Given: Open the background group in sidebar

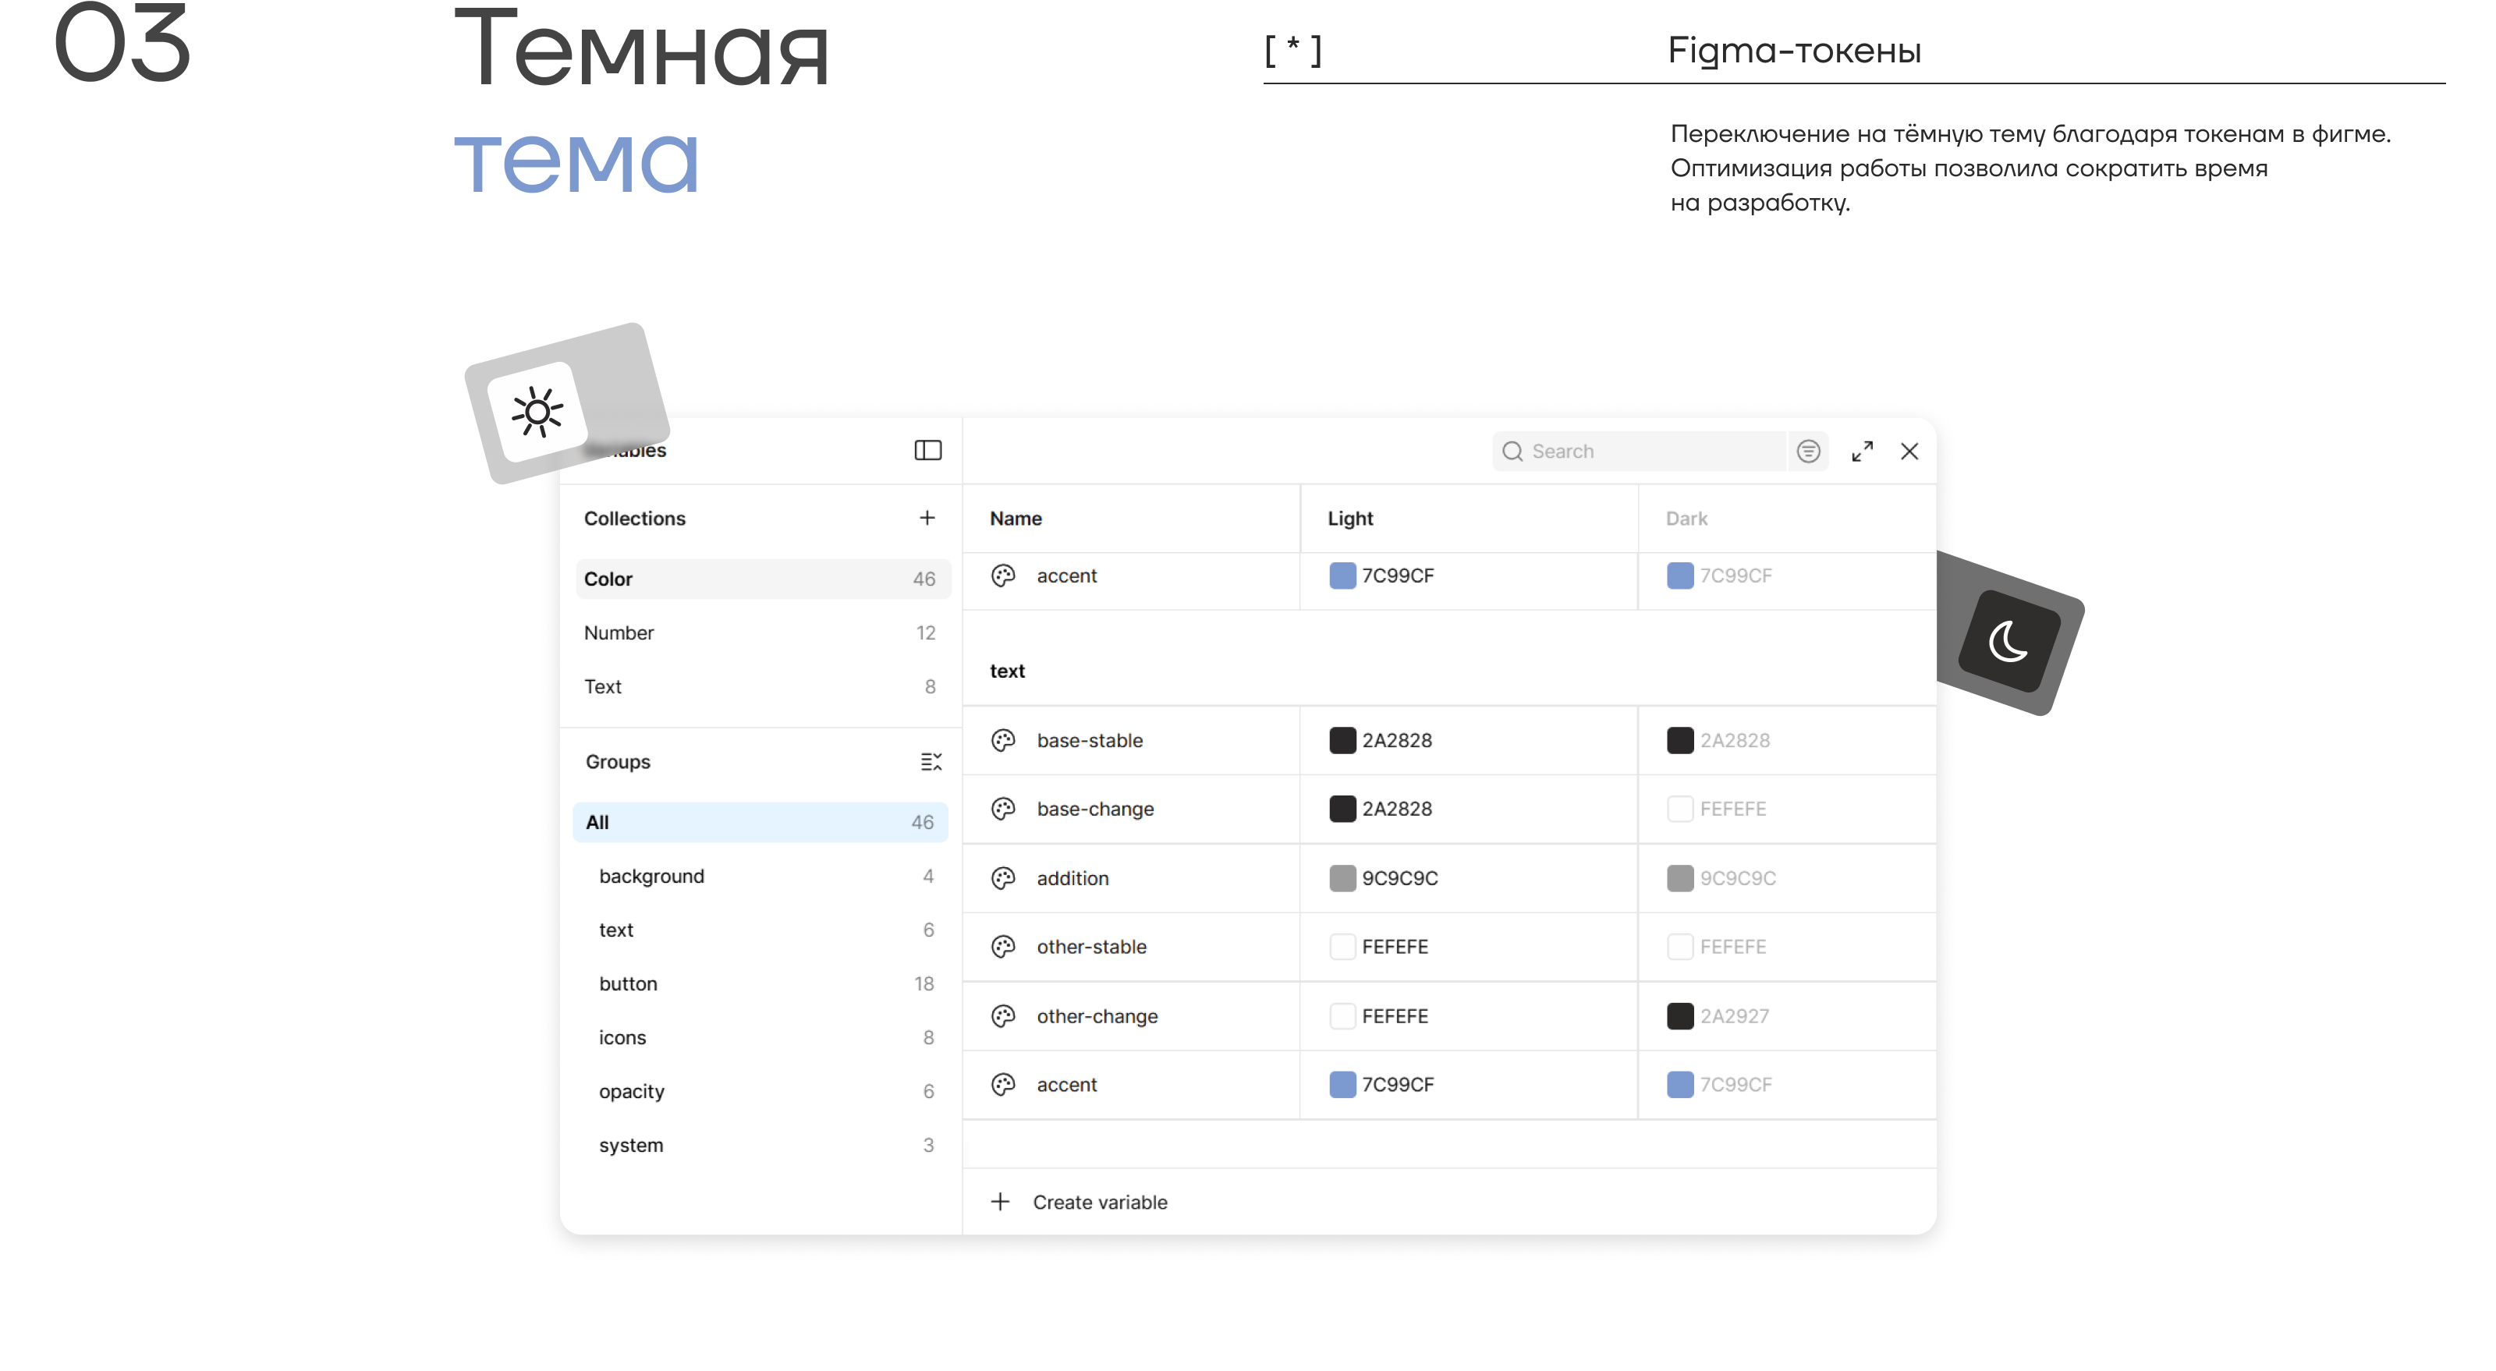Looking at the screenshot, I should click(651, 876).
